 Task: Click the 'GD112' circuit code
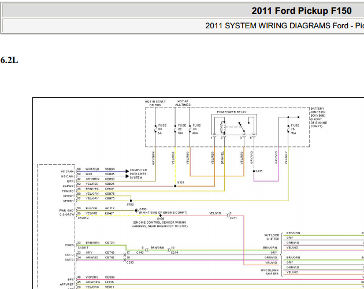110,208
